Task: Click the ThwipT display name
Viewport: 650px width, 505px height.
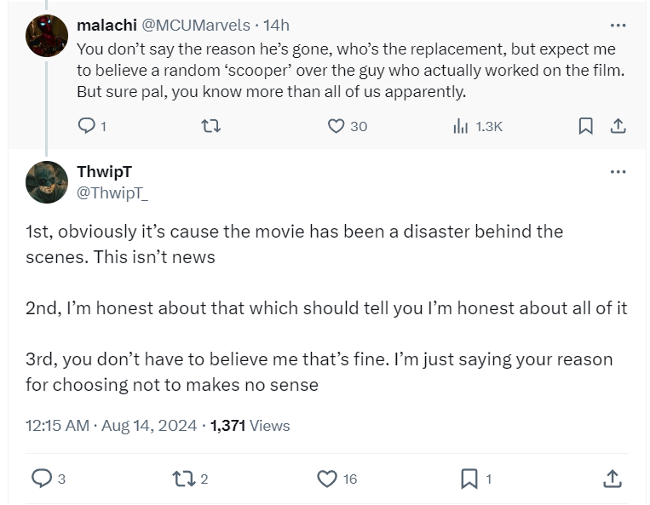Action: point(104,173)
